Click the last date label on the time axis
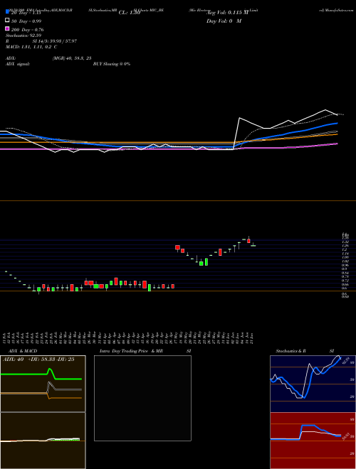 tap(252, 338)
